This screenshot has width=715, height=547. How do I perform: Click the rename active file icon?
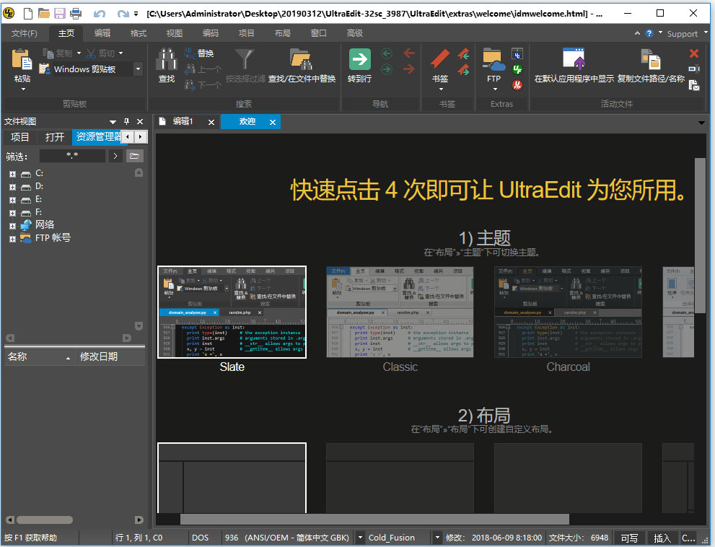pyautogui.click(x=694, y=69)
